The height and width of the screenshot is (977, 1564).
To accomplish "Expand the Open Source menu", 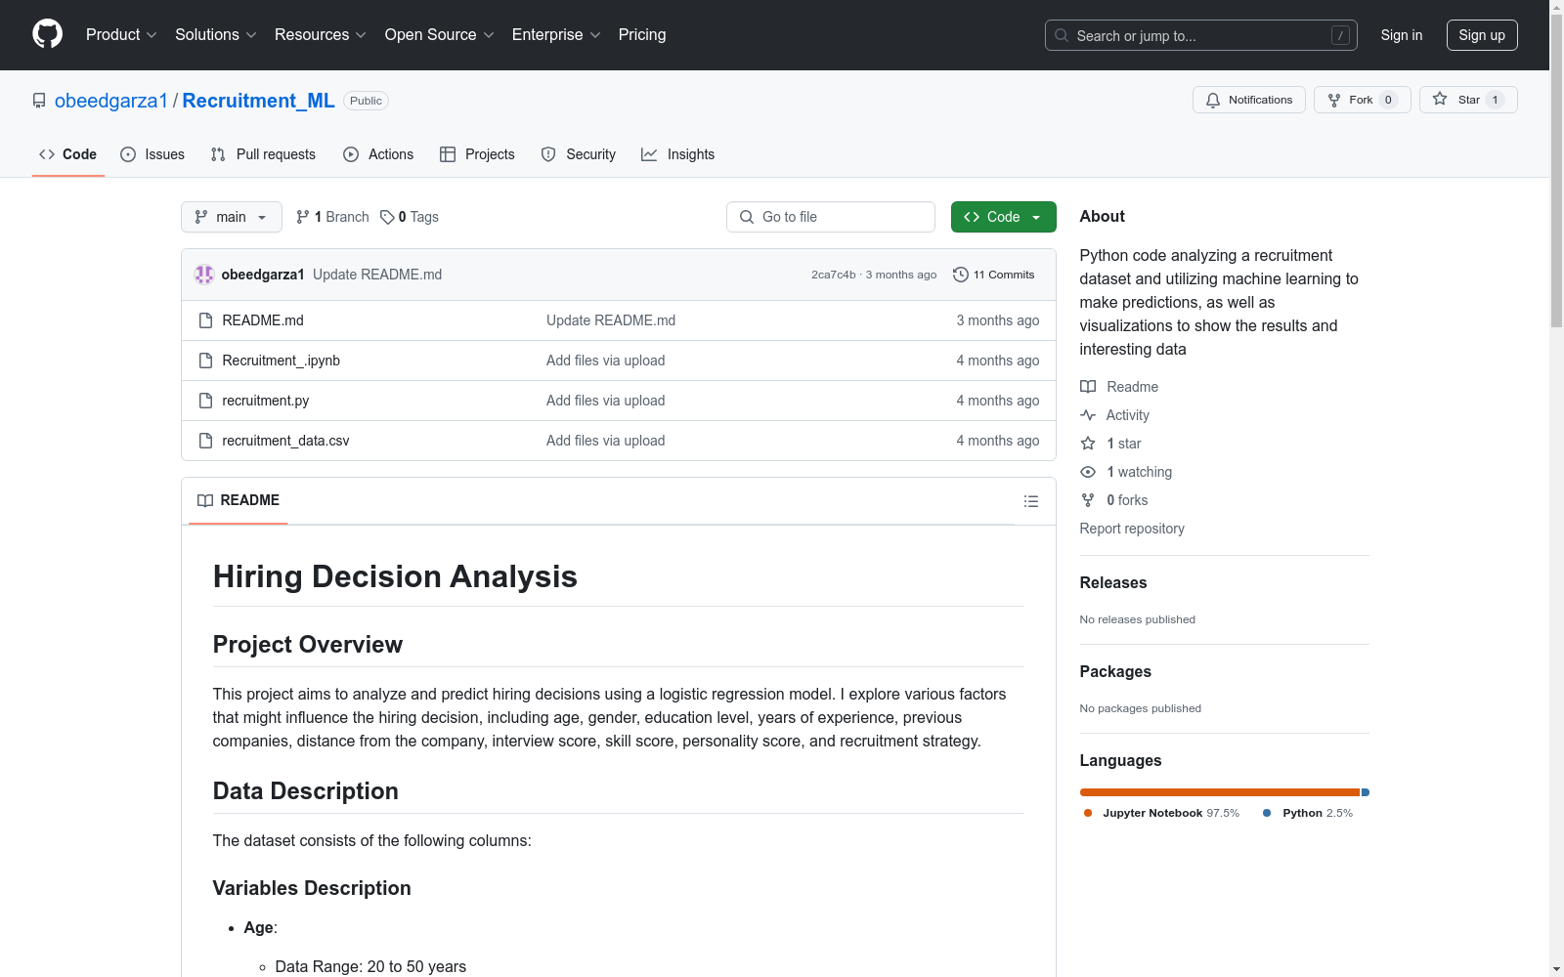I will pyautogui.click(x=439, y=34).
